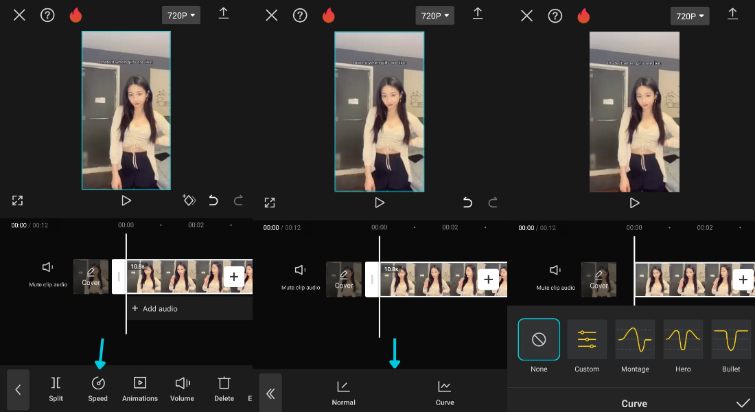Tap the flame icon in the middle screen
Viewport: 755px width, 412px height.
328,15
